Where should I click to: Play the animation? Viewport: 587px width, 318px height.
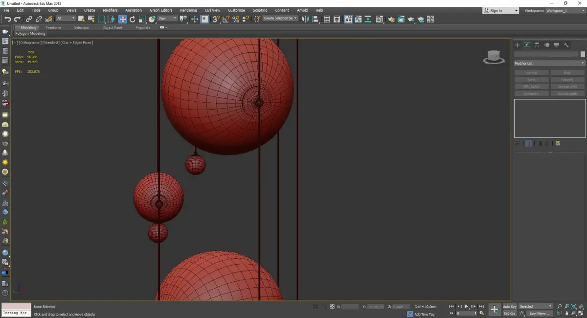pos(466,306)
